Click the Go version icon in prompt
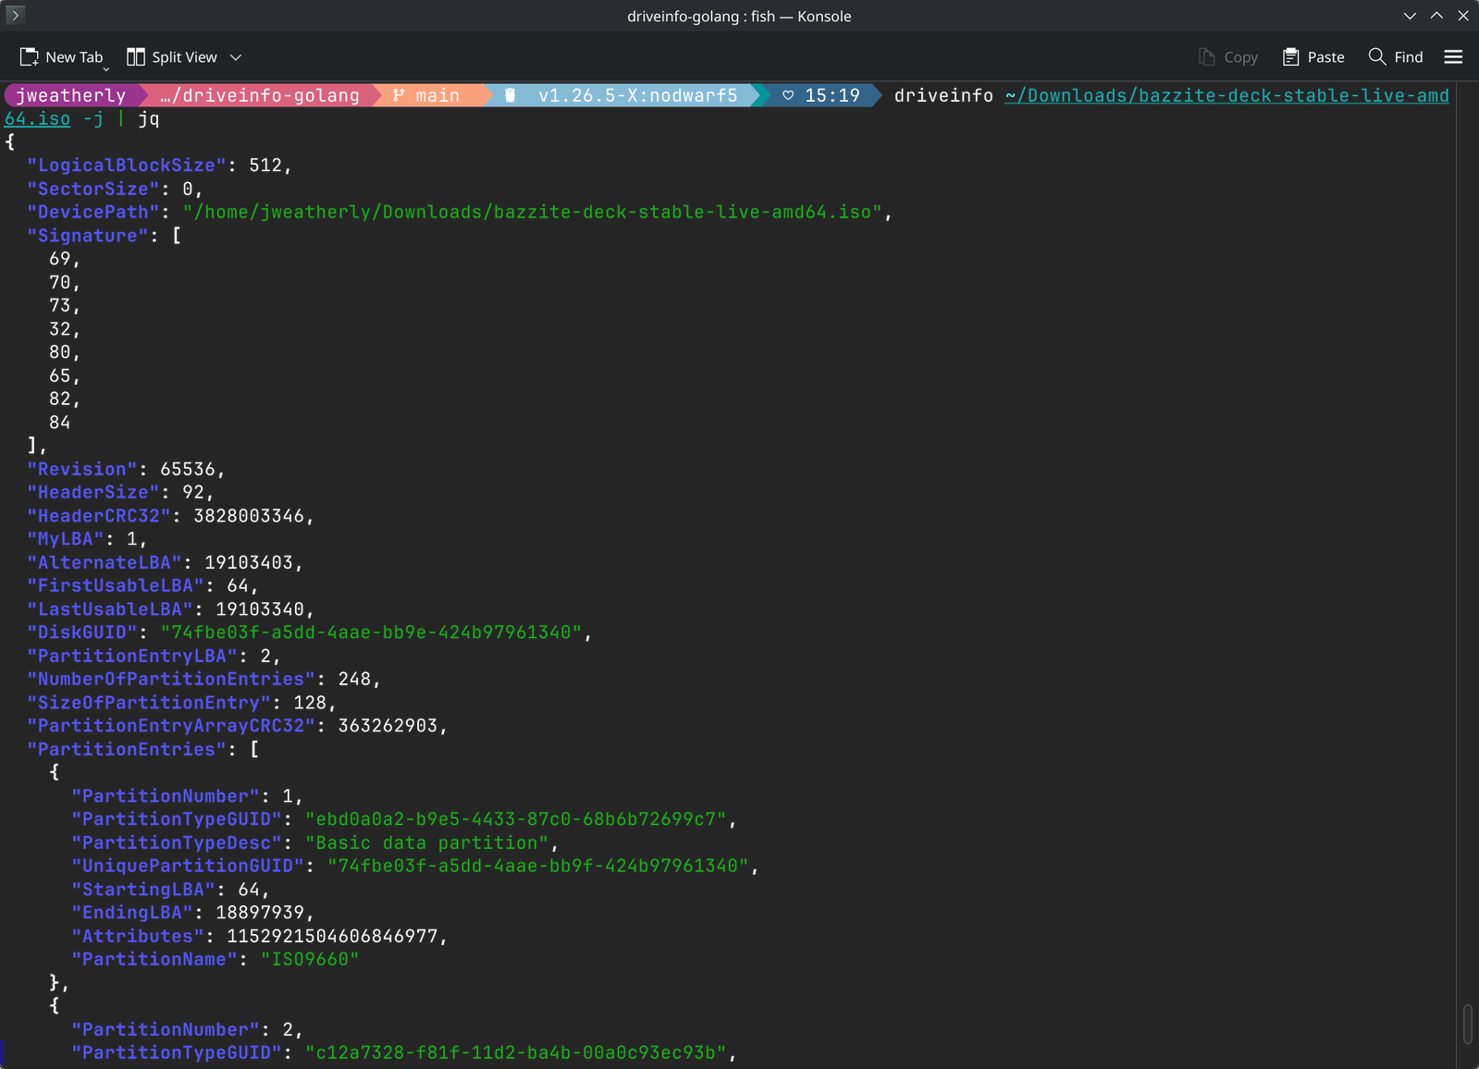This screenshot has width=1479, height=1069. click(x=510, y=95)
